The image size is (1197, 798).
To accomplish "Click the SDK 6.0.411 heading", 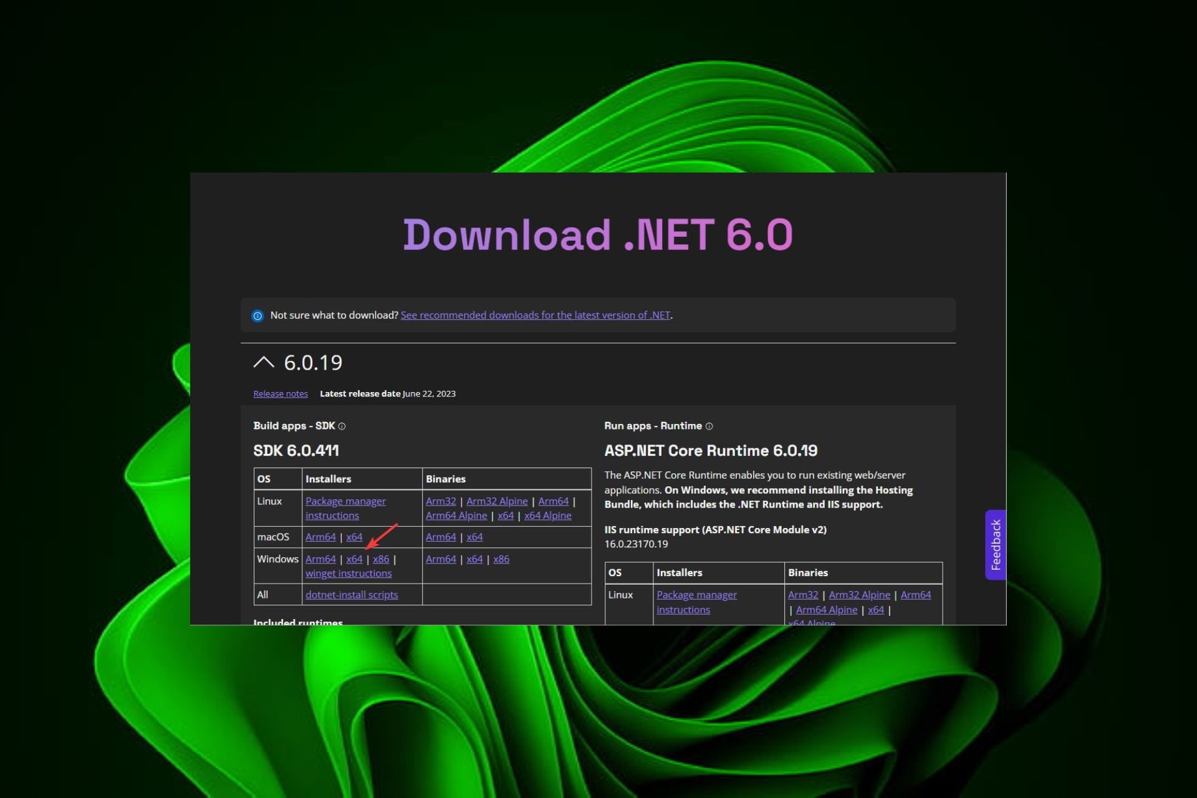I will coord(296,451).
